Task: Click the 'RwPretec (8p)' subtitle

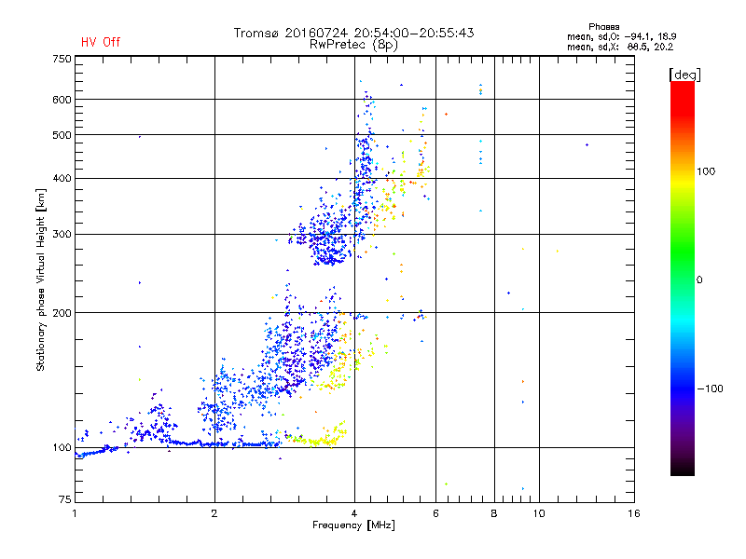Action: point(353,45)
